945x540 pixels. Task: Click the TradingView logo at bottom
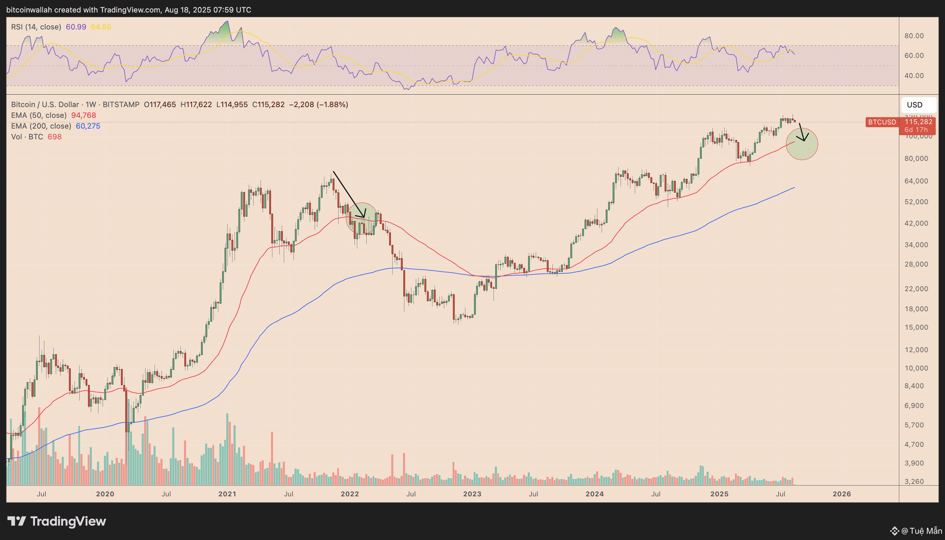[x=57, y=521]
